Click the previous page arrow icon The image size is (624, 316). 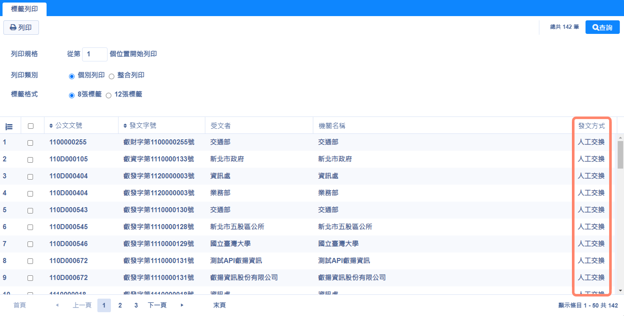click(57, 305)
